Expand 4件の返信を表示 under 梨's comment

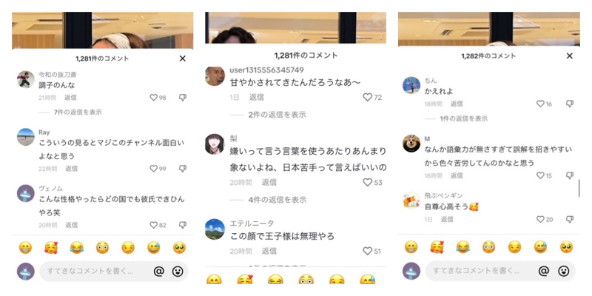pos(277,200)
